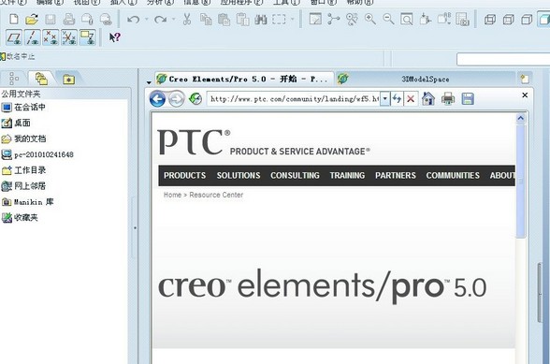550x364 pixels.
Task: Toggle datum points display
Action: (51, 37)
